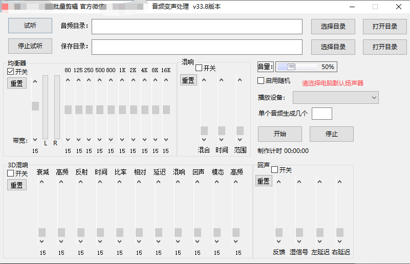
Task: Reset the equalizer with 重置 button
Action: (17, 83)
